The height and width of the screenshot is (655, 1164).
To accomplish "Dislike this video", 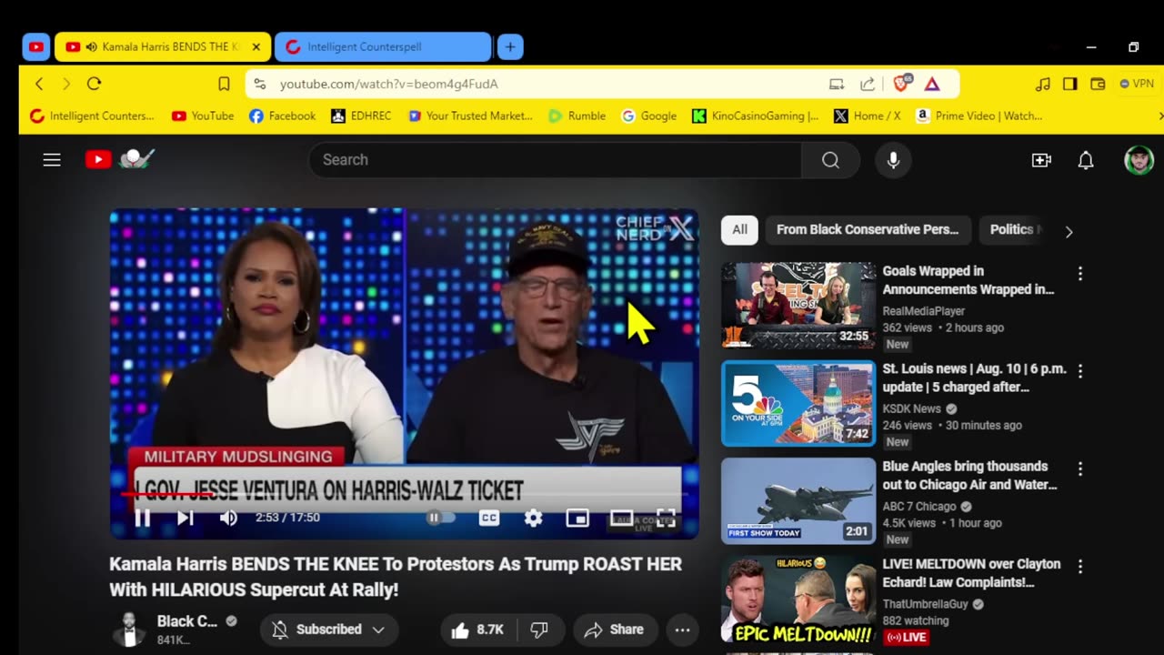I will click(x=539, y=630).
